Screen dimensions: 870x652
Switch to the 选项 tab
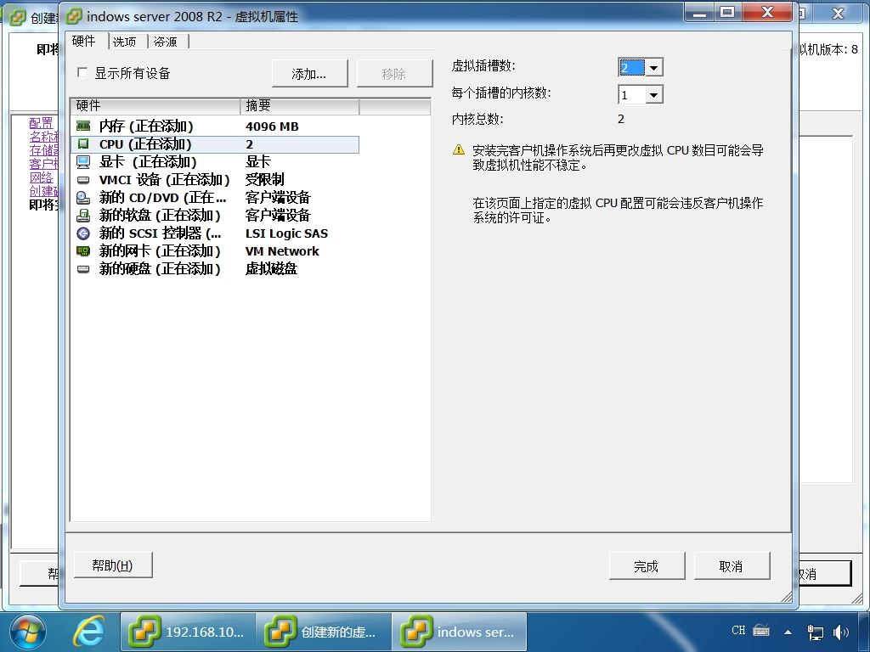126,42
